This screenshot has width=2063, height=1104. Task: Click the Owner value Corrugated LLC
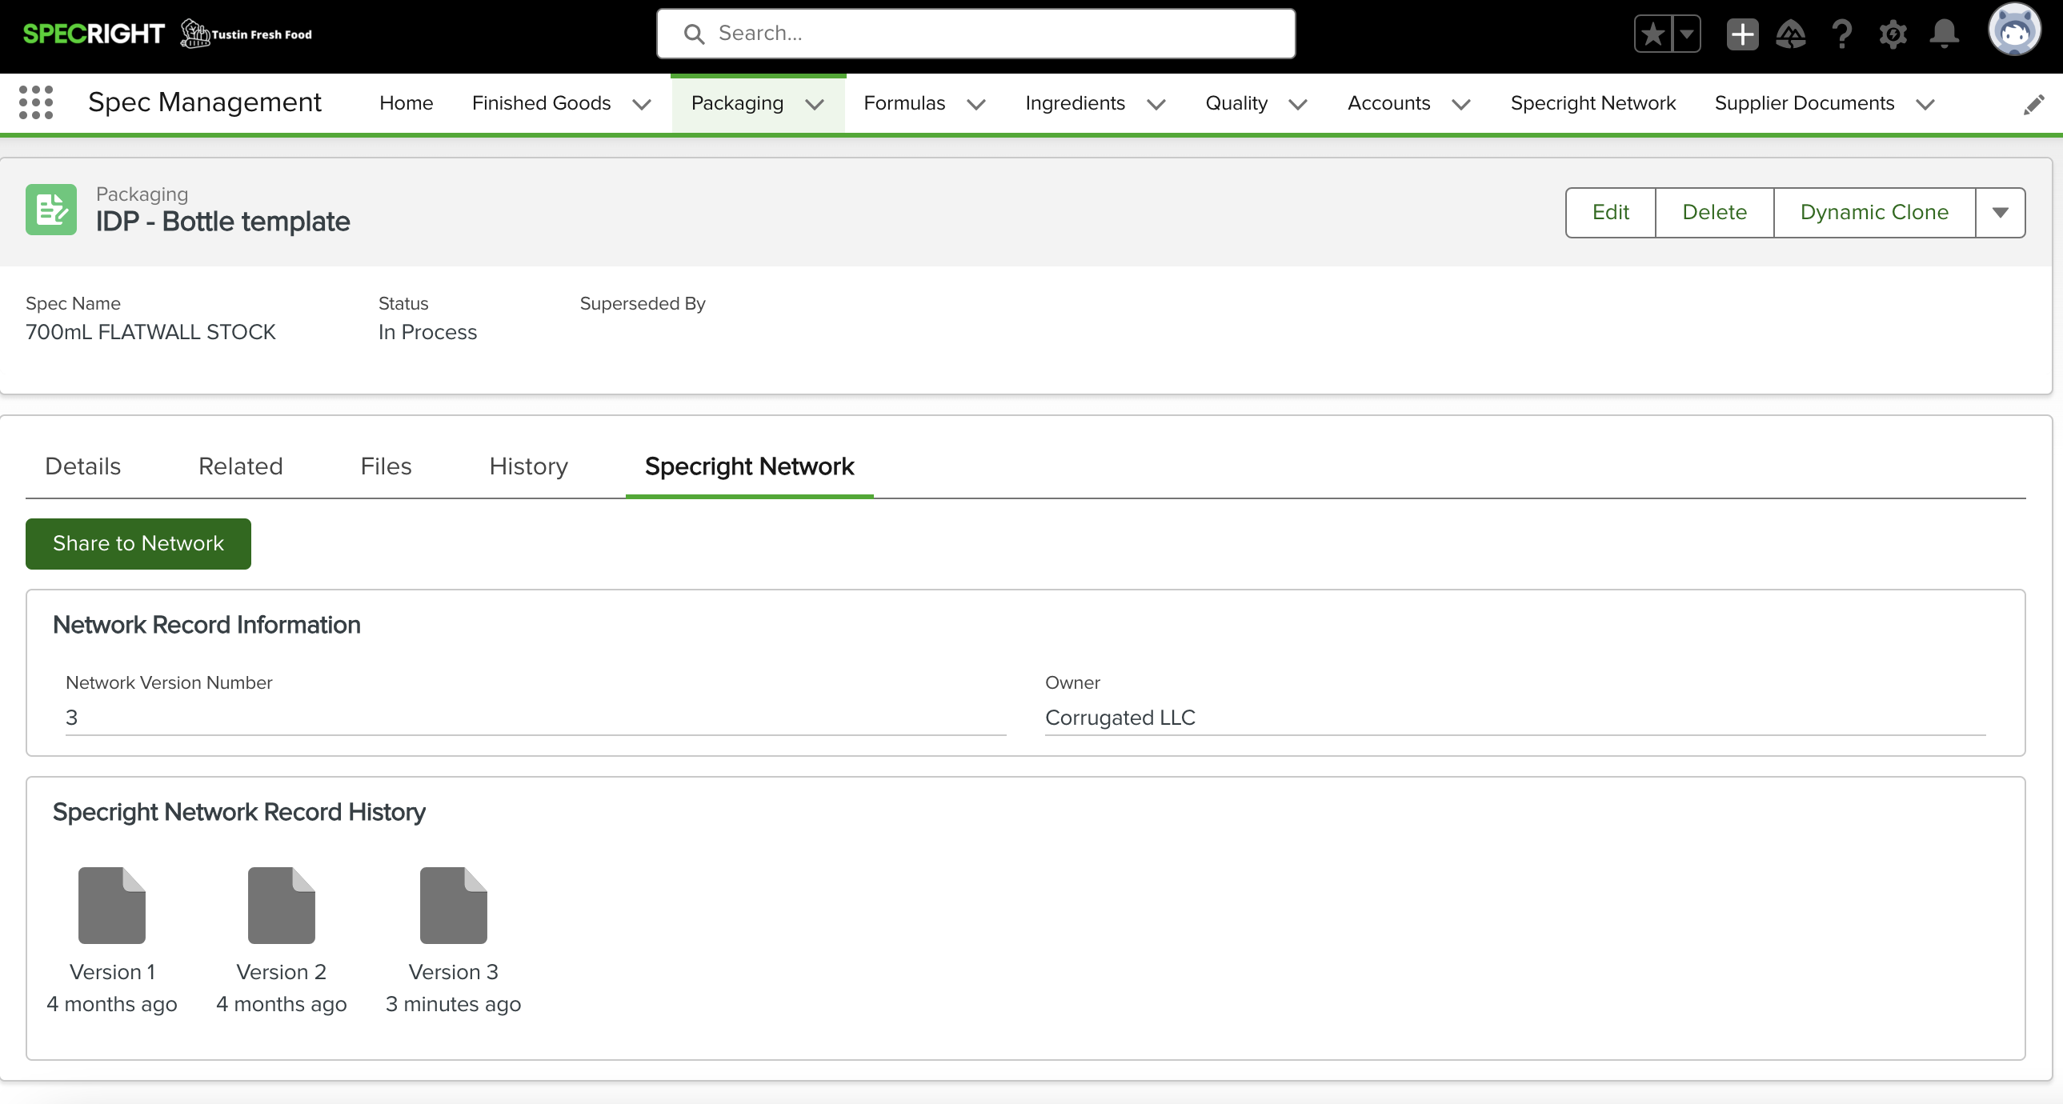tap(1120, 718)
